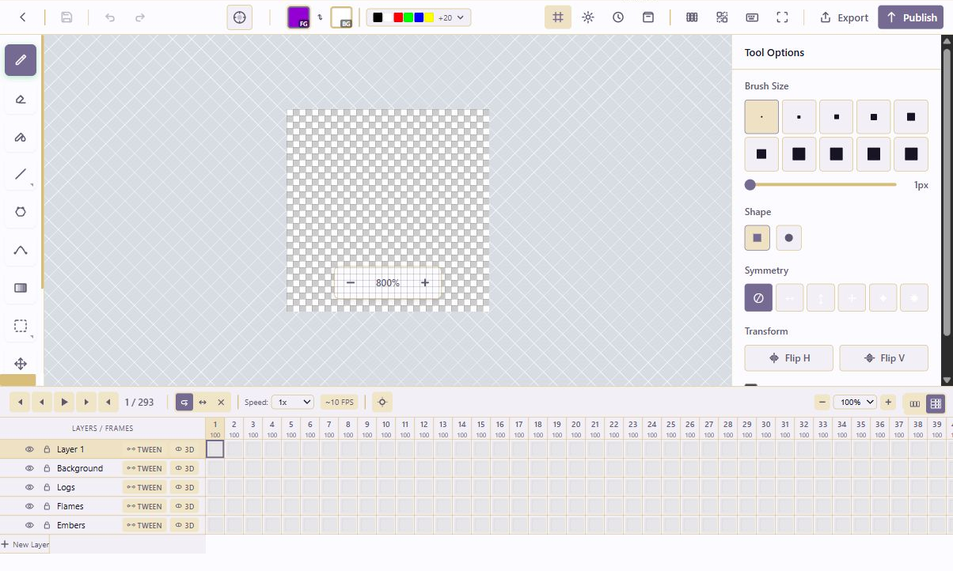Open the foreground color swatch
Image resolution: width=953 pixels, height=571 pixels.
tap(298, 17)
